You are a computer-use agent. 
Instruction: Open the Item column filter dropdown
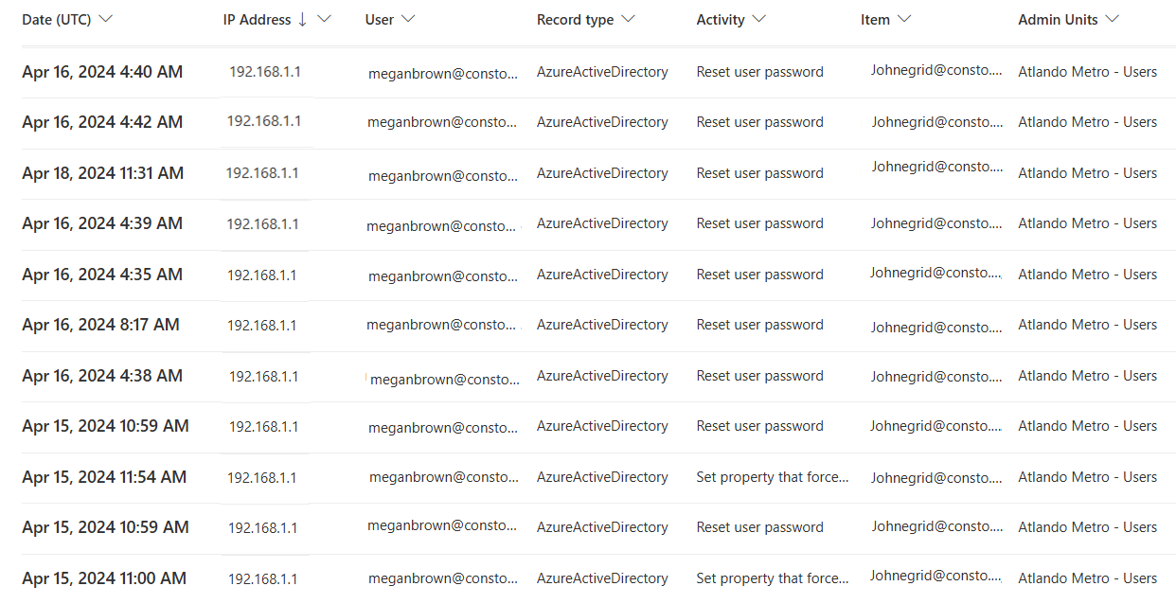905,18
